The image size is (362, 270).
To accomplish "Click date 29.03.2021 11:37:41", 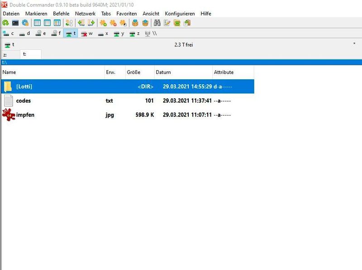I will click(187, 101).
